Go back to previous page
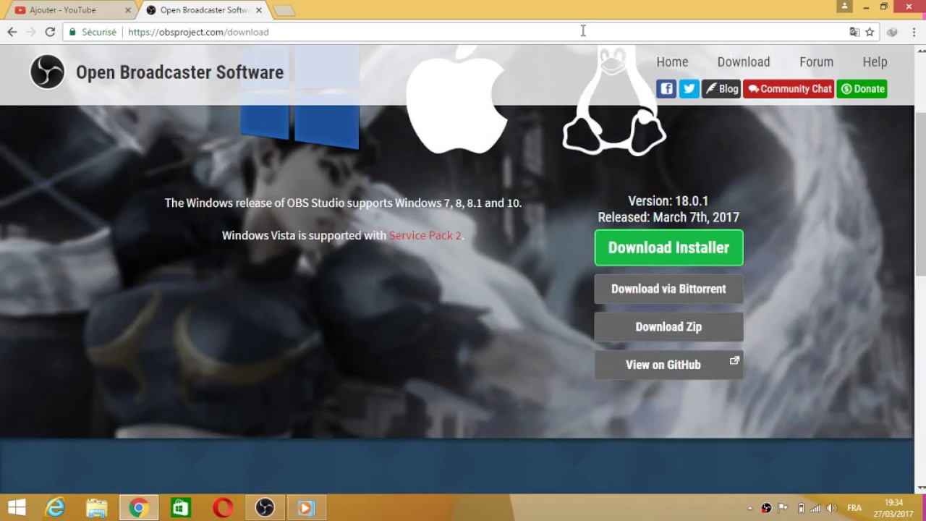 [x=12, y=32]
